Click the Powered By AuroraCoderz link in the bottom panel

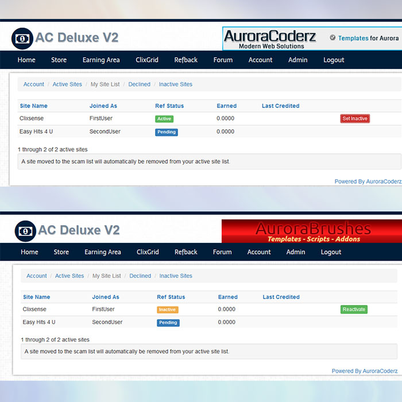click(x=365, y=371)
